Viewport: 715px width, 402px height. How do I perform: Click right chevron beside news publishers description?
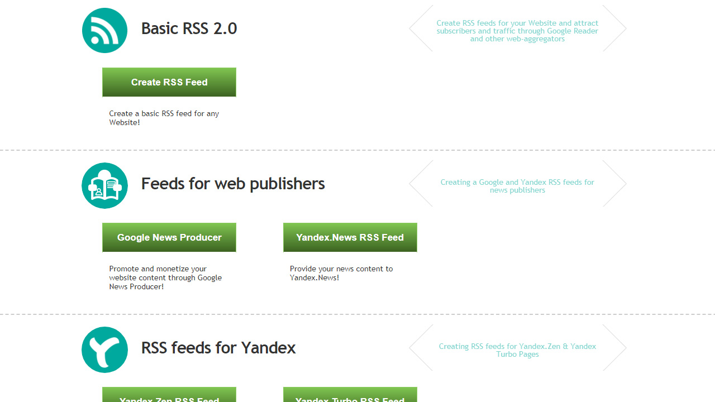tap(614, 184)
